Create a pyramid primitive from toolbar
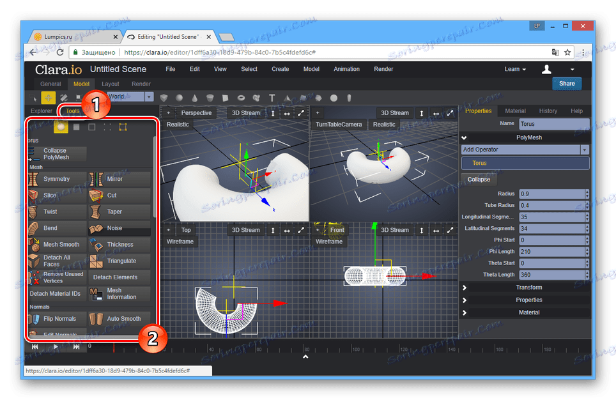This screenshot has height=400, width=616. (287, 98)
